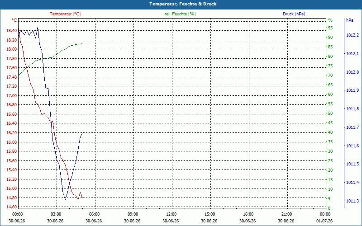Click the 17,80 temperature axis value

click(x=12, y=59)
